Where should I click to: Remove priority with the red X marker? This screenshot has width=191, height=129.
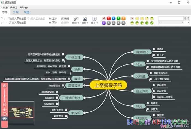(x=104, y=18)
